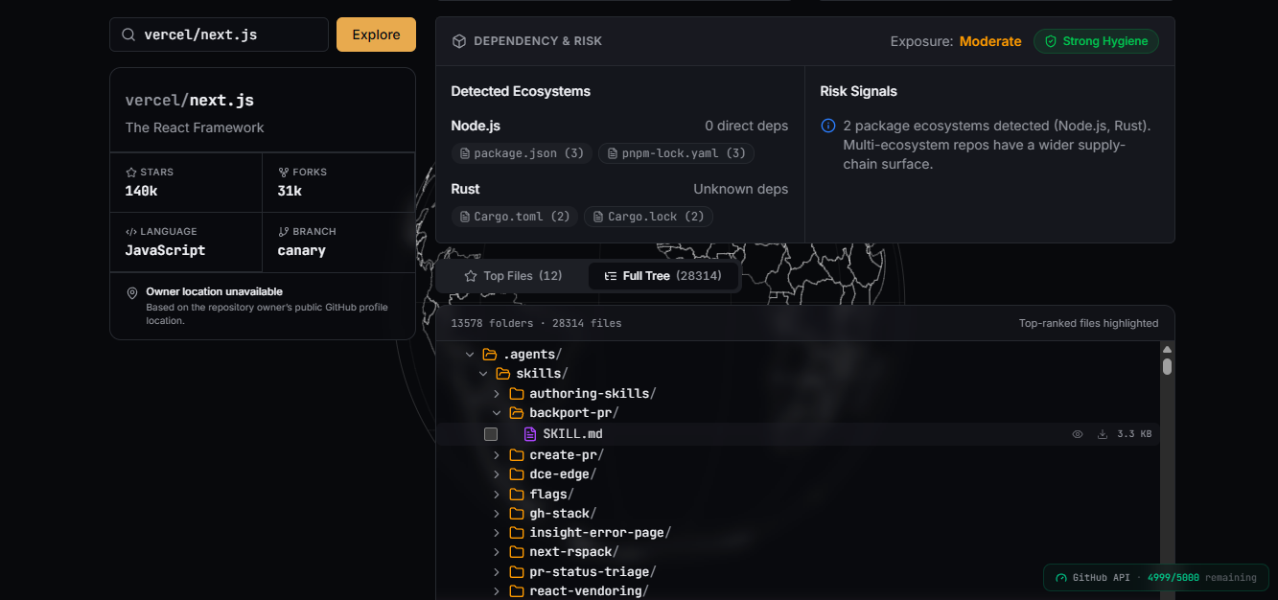Expand the create-pr folder chevron

(x=497, y=455)
